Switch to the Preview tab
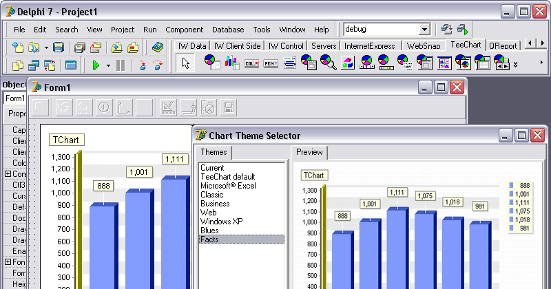This screenshot has width=551, height=289. tap(309, 152)
